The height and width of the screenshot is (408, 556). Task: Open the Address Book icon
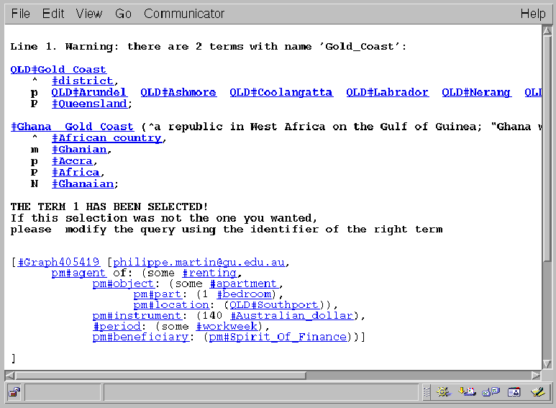[514, 392]
